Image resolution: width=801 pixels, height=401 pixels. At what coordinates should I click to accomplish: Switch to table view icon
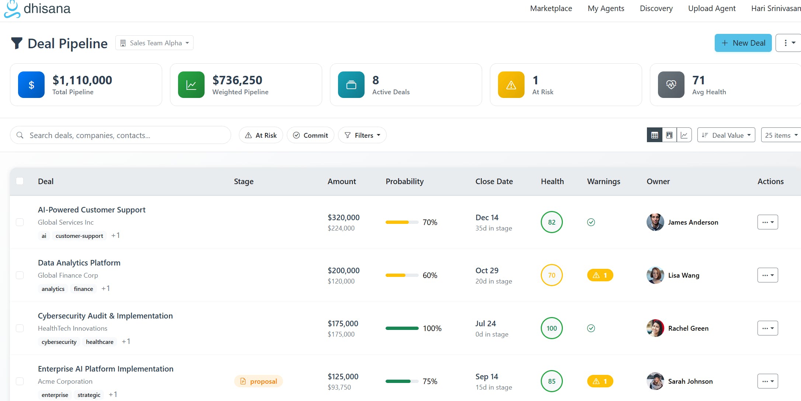(654, 135)
